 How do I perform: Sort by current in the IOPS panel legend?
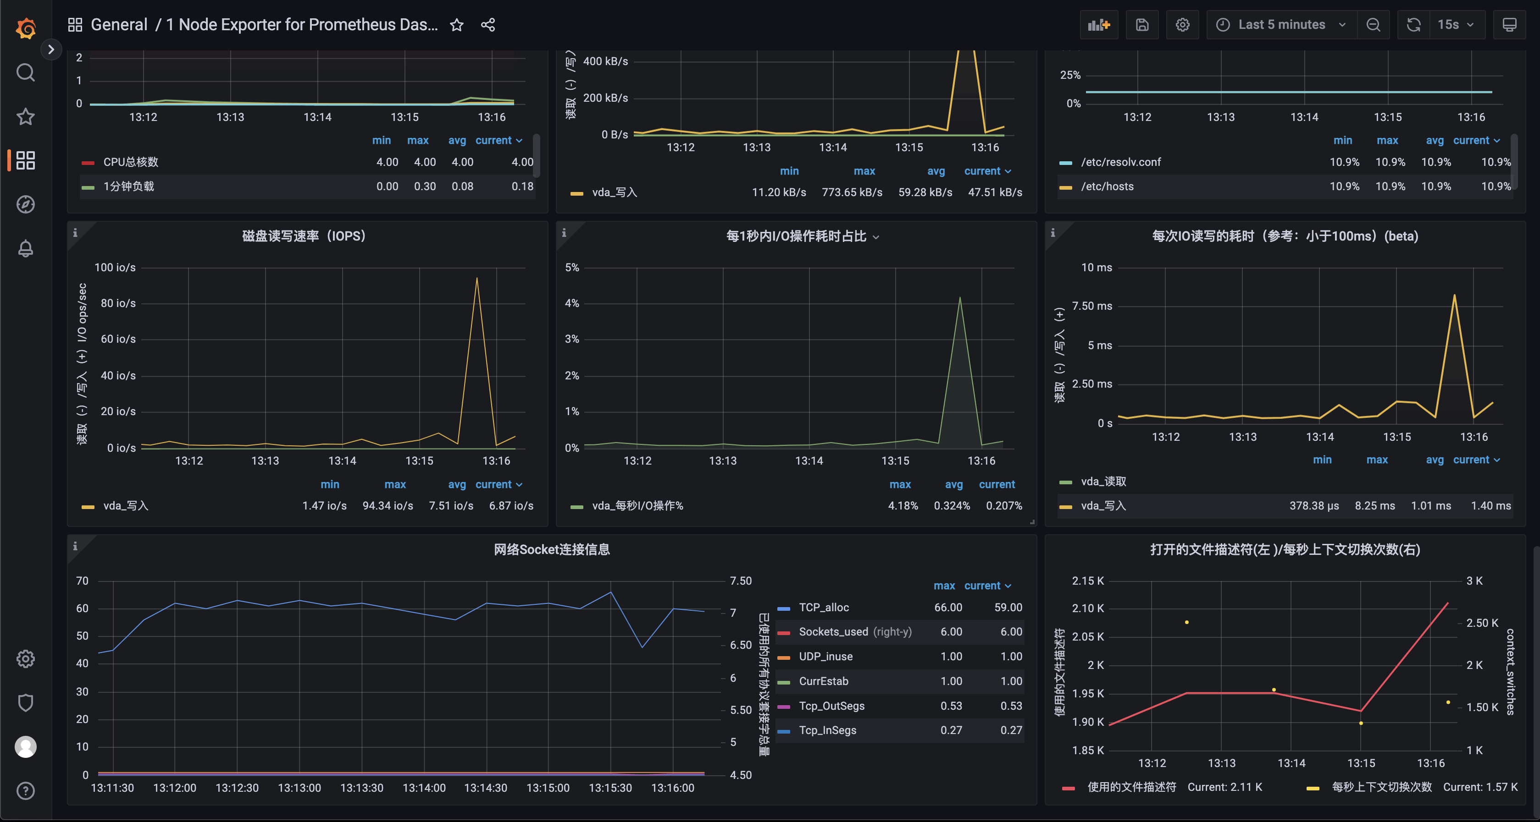tap(499, 484)
